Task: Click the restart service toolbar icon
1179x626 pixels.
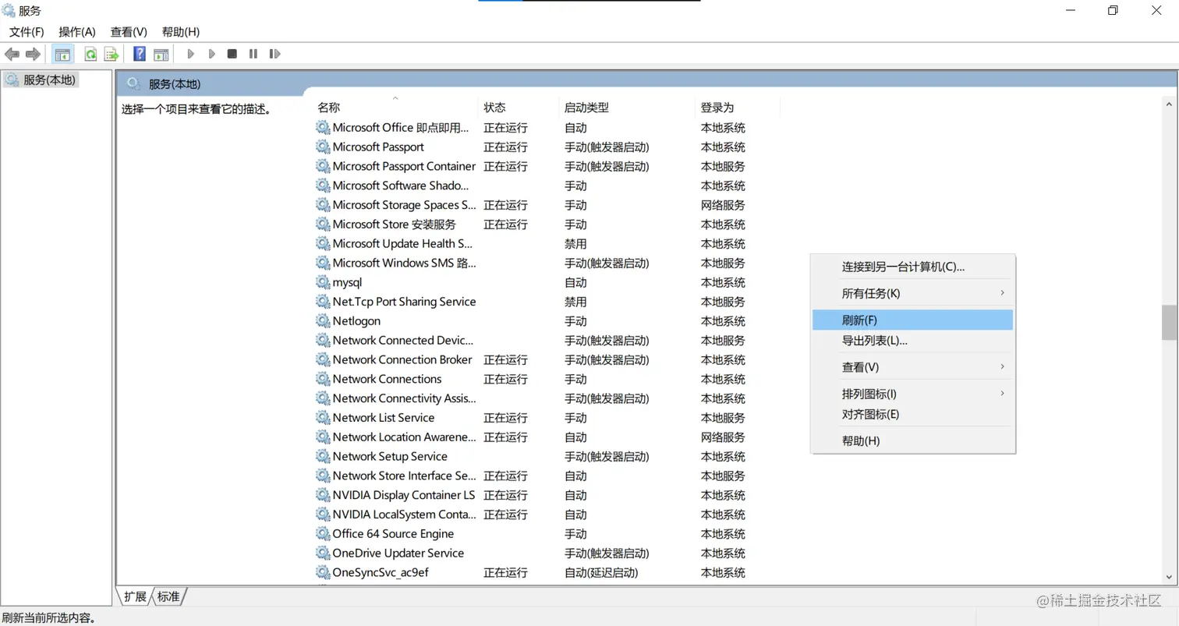Action: coord(274,54)
